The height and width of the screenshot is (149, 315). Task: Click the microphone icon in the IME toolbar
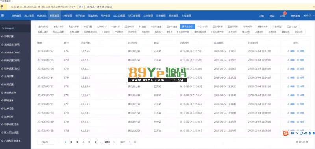pyautogui.click(x=310, y=133)
